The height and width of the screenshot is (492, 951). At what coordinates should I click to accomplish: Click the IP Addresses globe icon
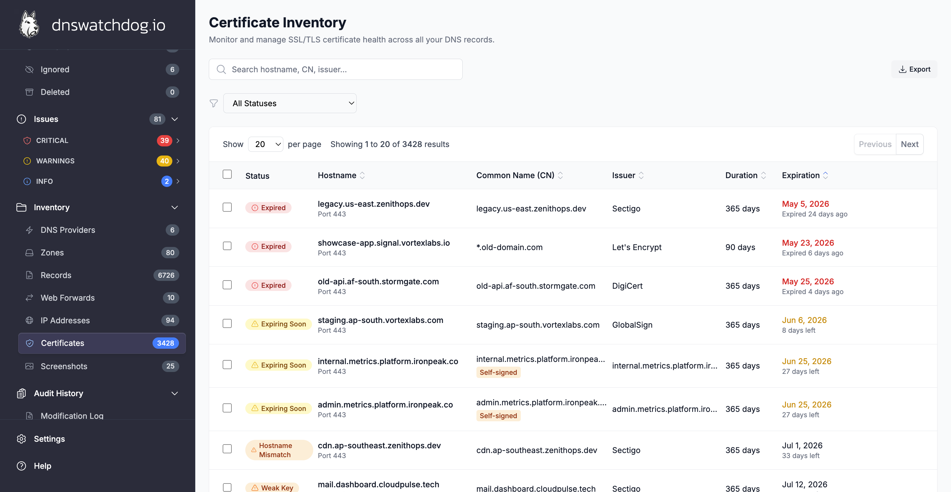[29, 320]
